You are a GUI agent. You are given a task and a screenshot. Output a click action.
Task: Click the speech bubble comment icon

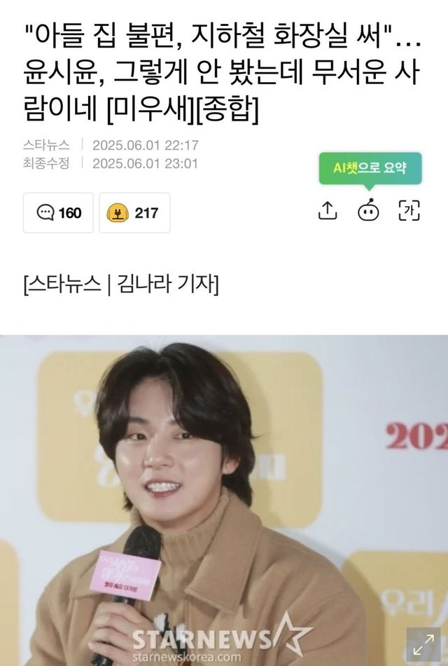click(45, 212)
